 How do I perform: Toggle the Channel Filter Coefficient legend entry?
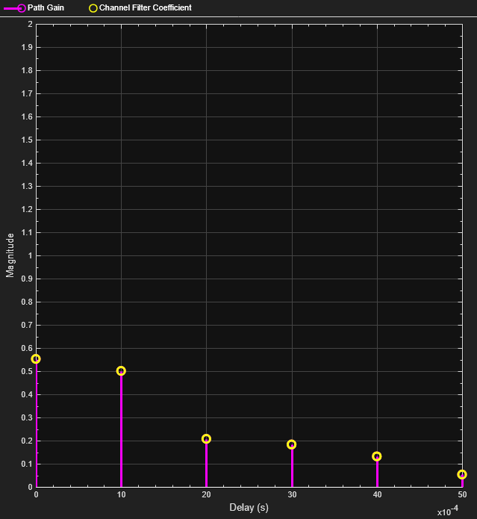coord(140,8)
